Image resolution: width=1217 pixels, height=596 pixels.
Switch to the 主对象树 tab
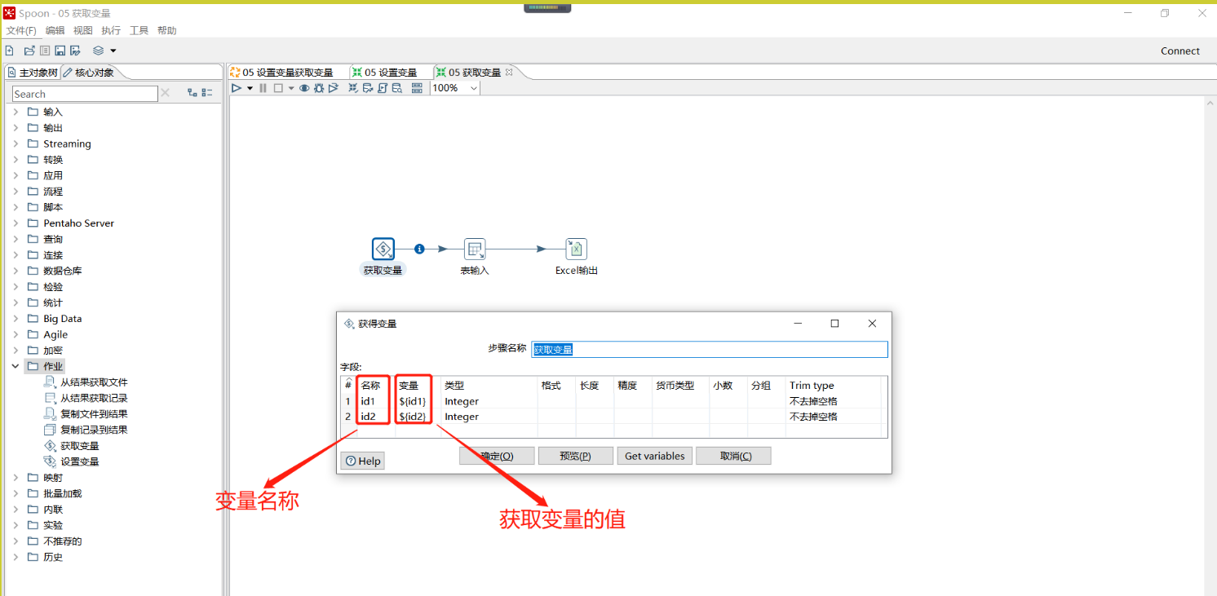pos(33,73)
